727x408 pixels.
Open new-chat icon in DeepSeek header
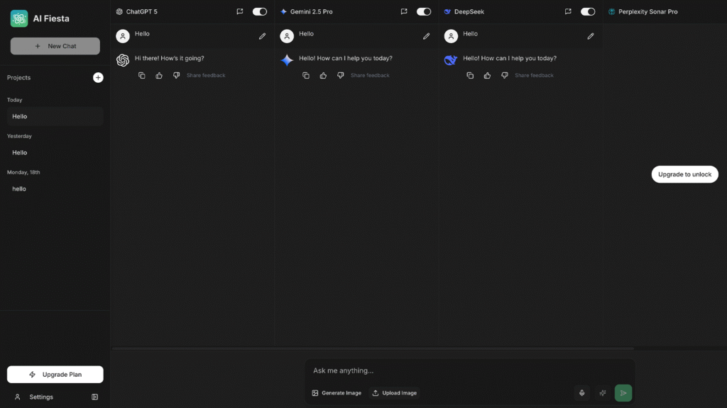(568, 11)
